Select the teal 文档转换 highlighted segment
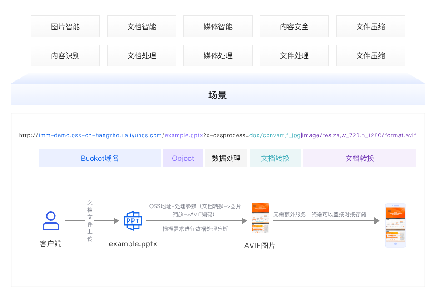Viewport: 436px width, 298px height. coord(275,158)
